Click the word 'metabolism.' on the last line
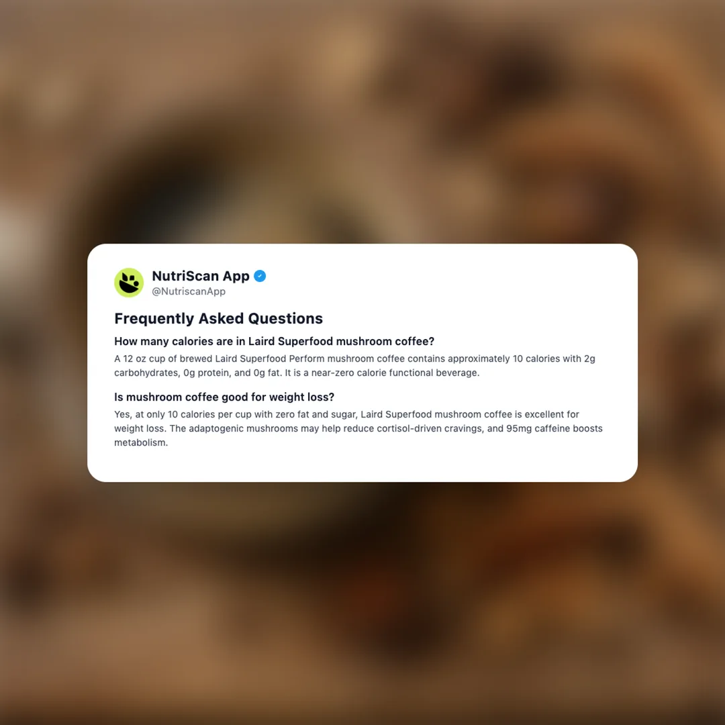Image resolution: width=725 pixels, height=725 pixels. pos(141,442)
